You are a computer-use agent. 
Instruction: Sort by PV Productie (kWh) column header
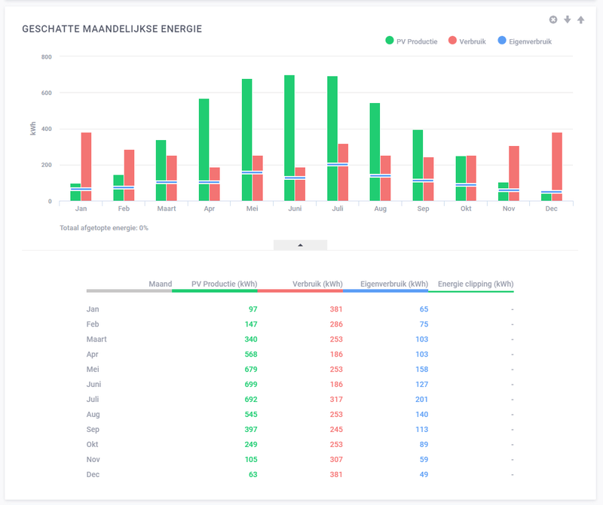point(225,284)
